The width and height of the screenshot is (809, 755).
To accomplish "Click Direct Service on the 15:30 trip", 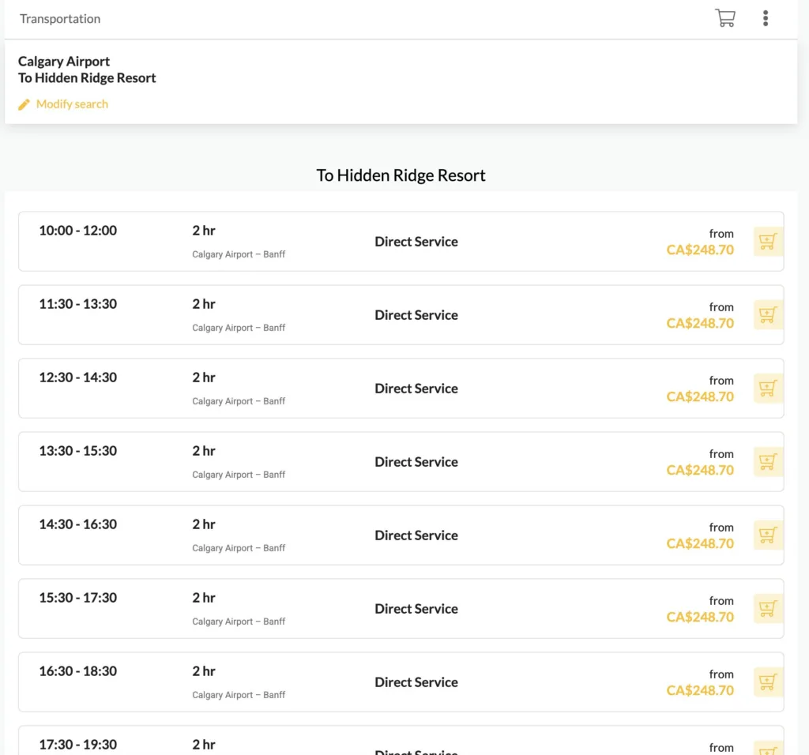I will pos(416,609).
